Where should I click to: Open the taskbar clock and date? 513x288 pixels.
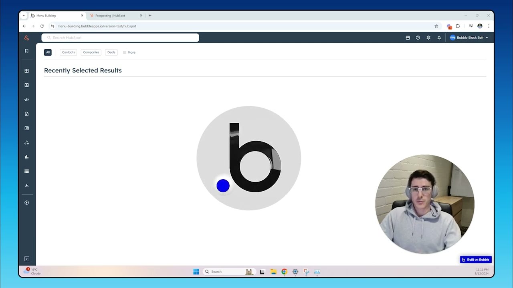pos(482,272)
